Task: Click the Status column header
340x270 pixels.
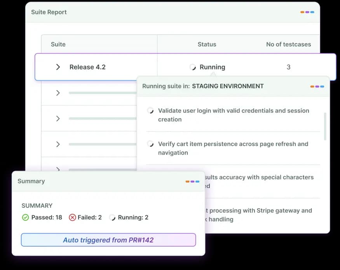Action: (x=207, y=44)
